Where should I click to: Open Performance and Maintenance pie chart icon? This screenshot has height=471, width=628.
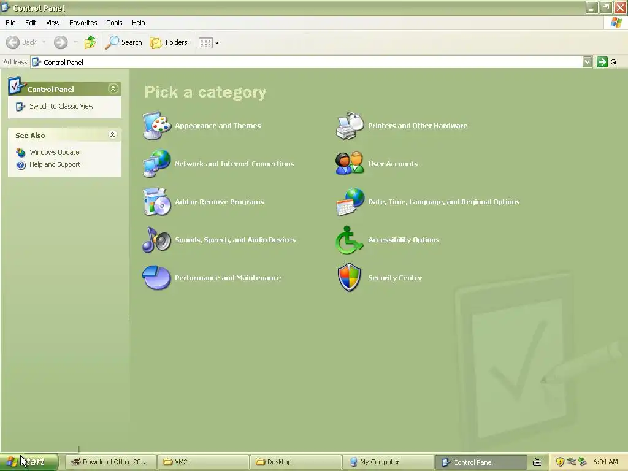tap(157, 278)
